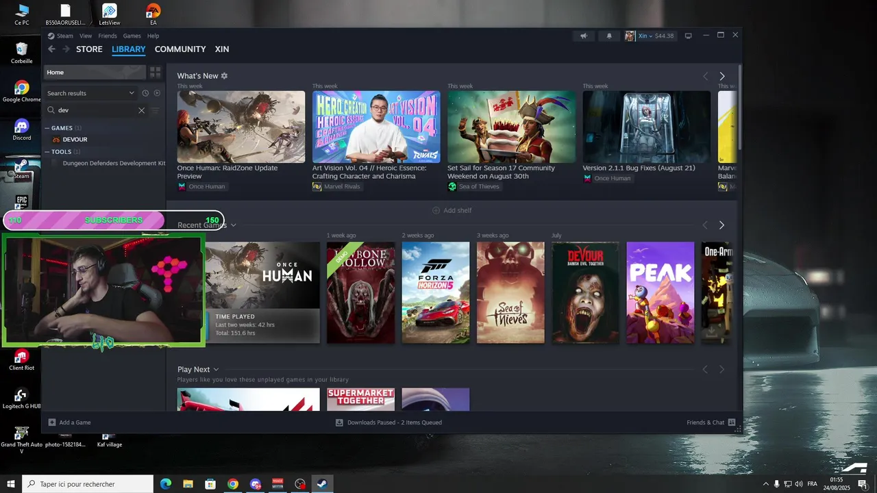Expand the Search results filter dropdown
This screenshot has height=493, width=877.
[90, 93]
